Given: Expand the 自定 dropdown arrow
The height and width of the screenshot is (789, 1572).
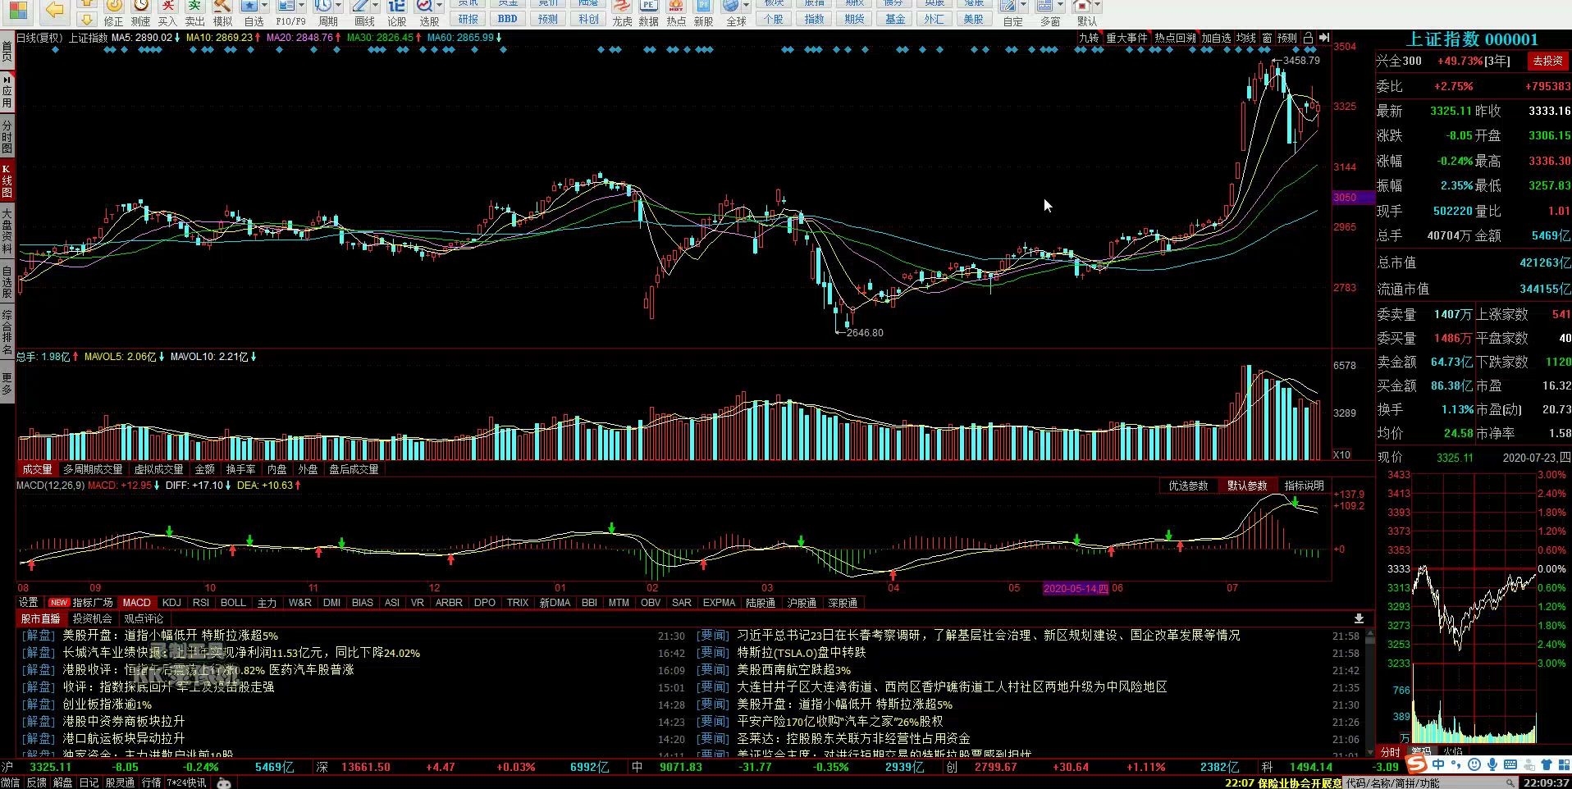Looking at the screenshot, I should point(1023,6).
